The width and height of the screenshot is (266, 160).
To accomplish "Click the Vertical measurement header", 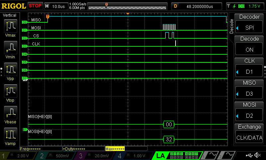I will [x=10, y=15].
